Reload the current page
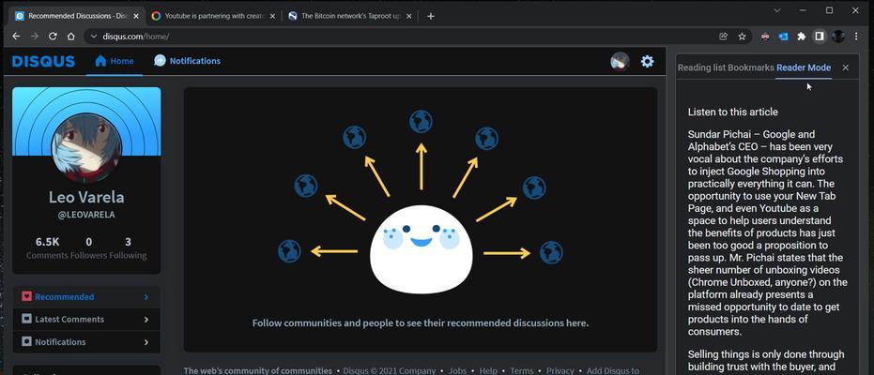The image size is (874, 375). pyautogui.click(x=53, y=37)
